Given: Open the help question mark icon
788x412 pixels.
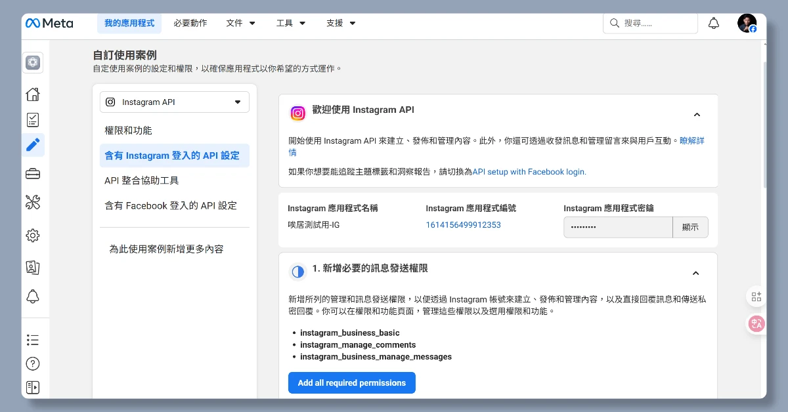Looking at the screenshot, I should 33,363.
